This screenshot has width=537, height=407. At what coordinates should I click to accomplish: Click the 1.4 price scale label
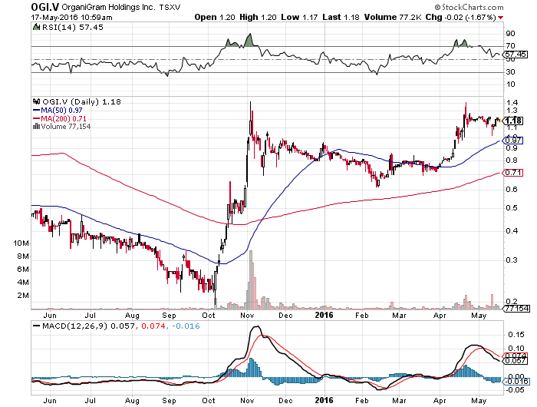click(x=512, y=103)
